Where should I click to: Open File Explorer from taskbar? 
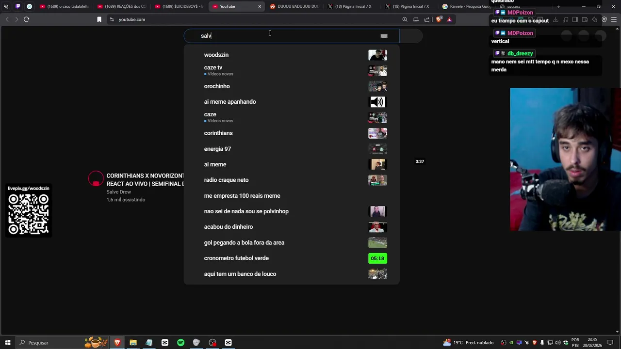(x=133, y=343)
